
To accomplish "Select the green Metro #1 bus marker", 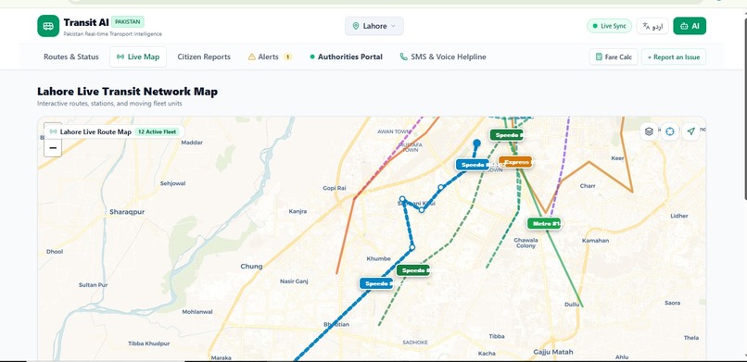I will 544,223.
